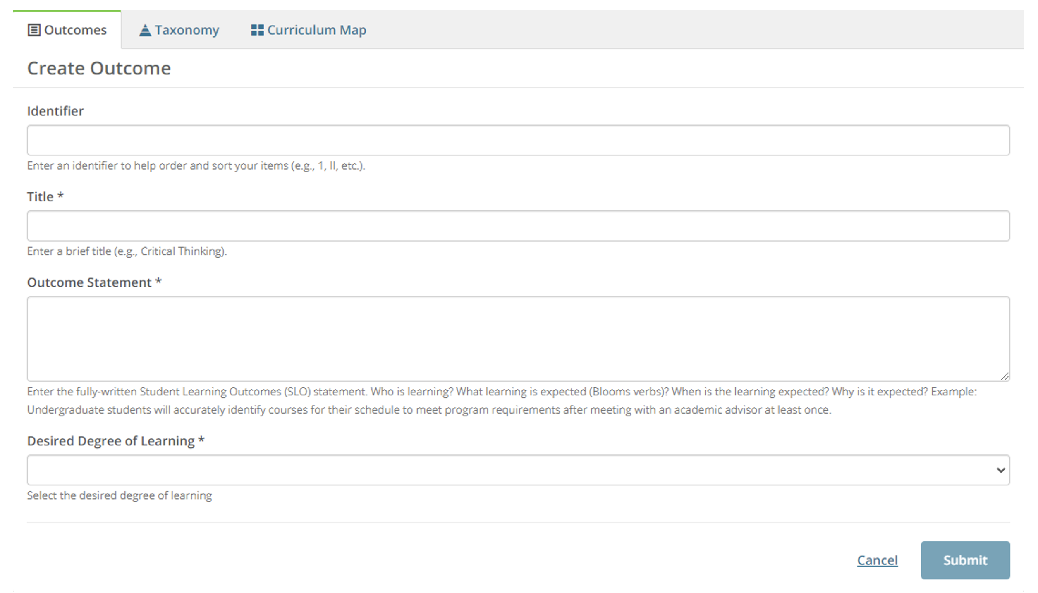Select the Outcomes tab label

pos(75,30)
